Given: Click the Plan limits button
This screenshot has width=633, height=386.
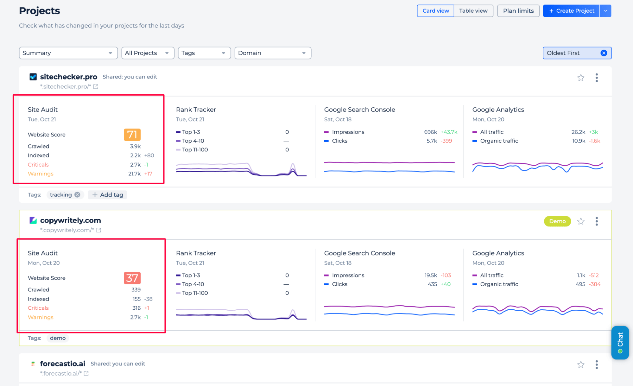Looking at the screenshot, I should [518, 11].
